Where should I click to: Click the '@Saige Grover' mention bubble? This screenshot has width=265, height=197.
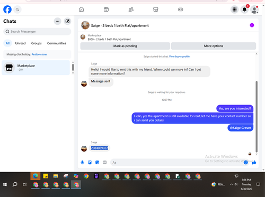(241, 128)
